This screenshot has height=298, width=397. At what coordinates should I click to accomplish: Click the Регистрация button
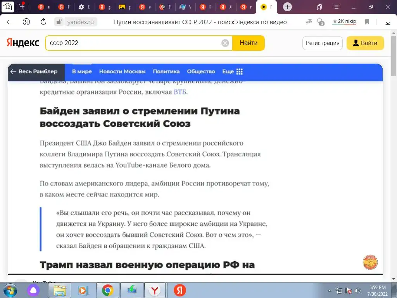coord(322,43)
